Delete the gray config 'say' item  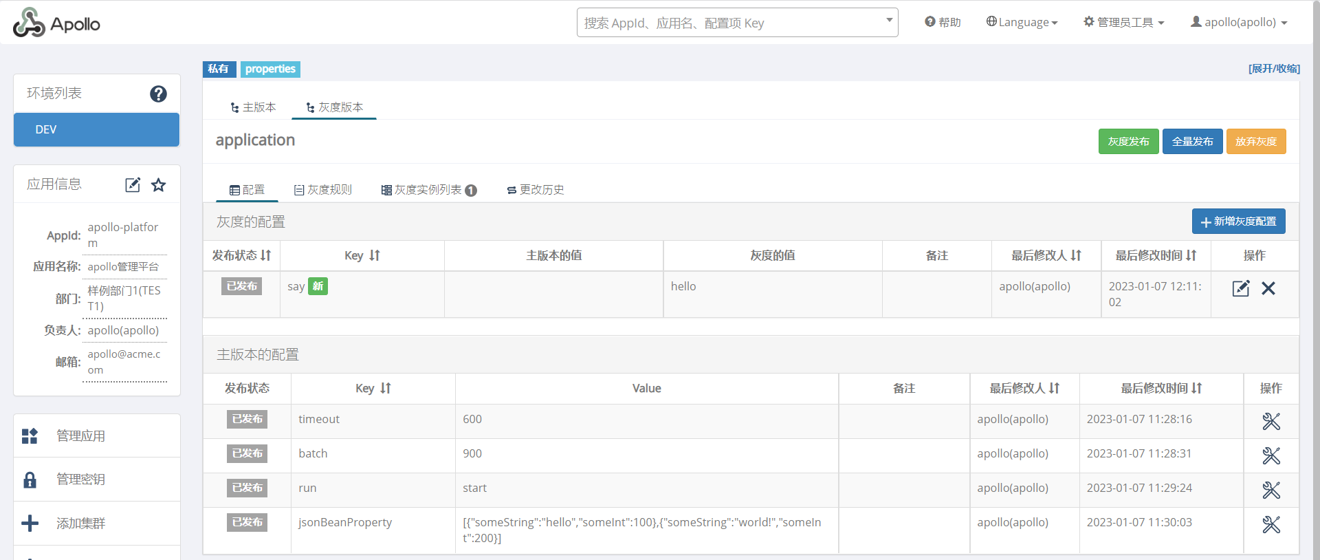pyautogui.click(x=1268, y=288)
